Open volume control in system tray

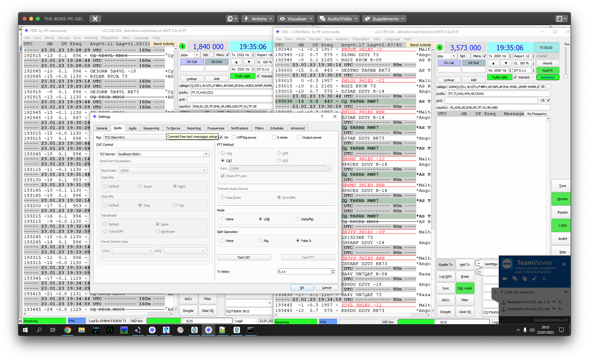point(532,330)
